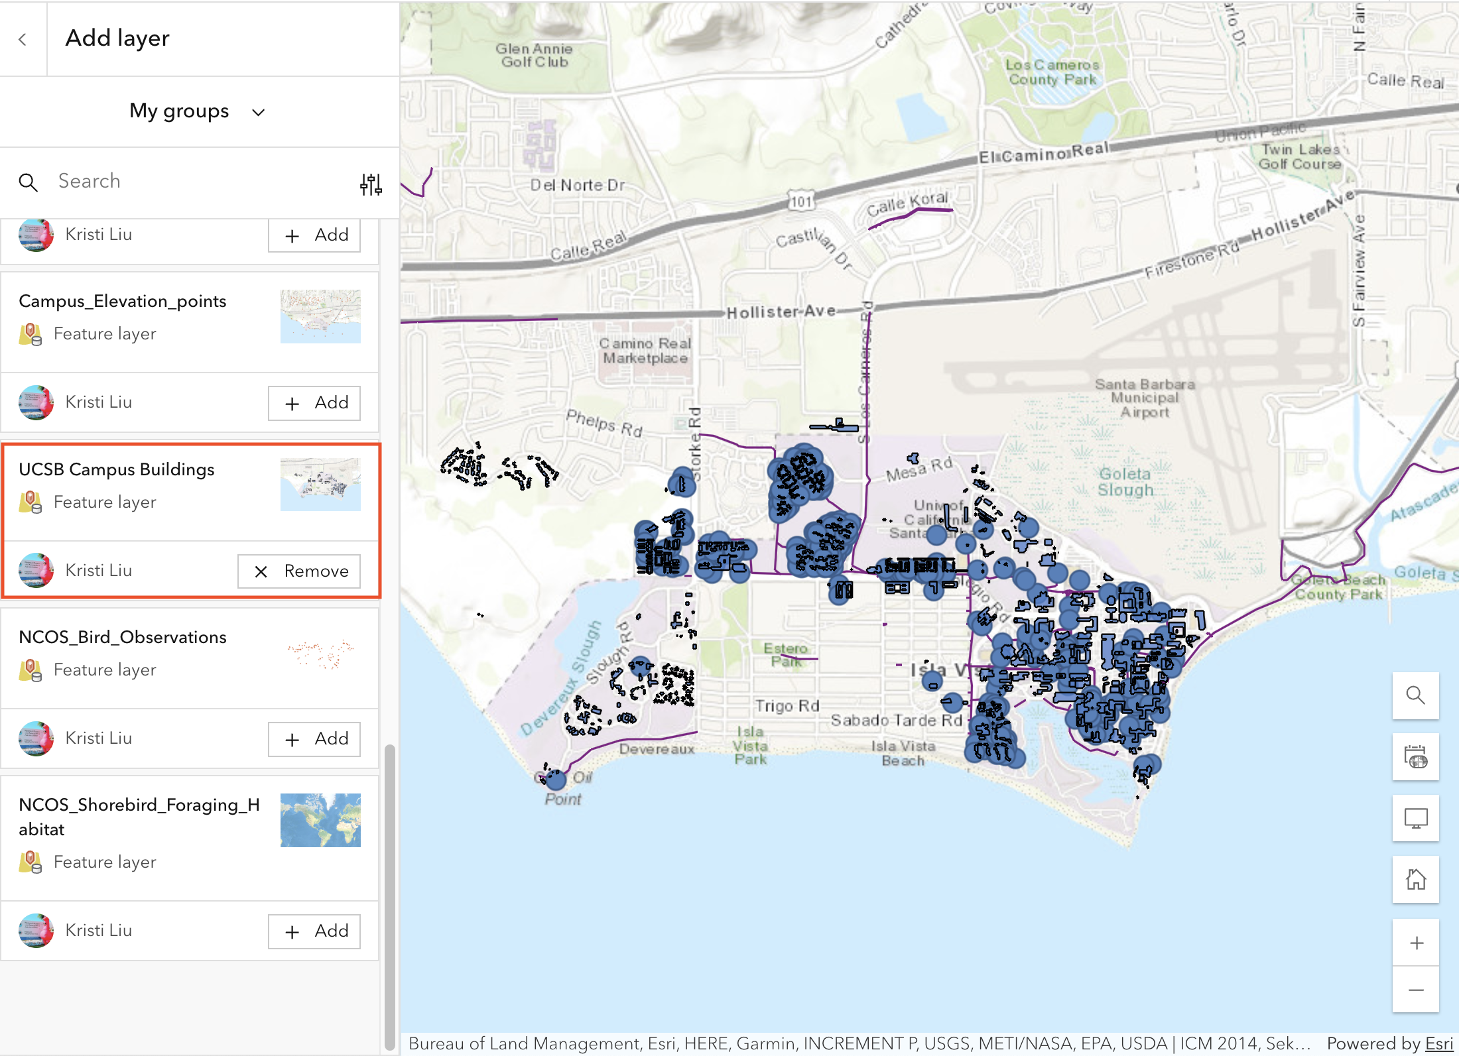This screenshot has height=1056, width=1459.
Task: Open the NCOS_Shorebird_Foraging_Habitat world thumbnail
Action: [x=320, y=820]
